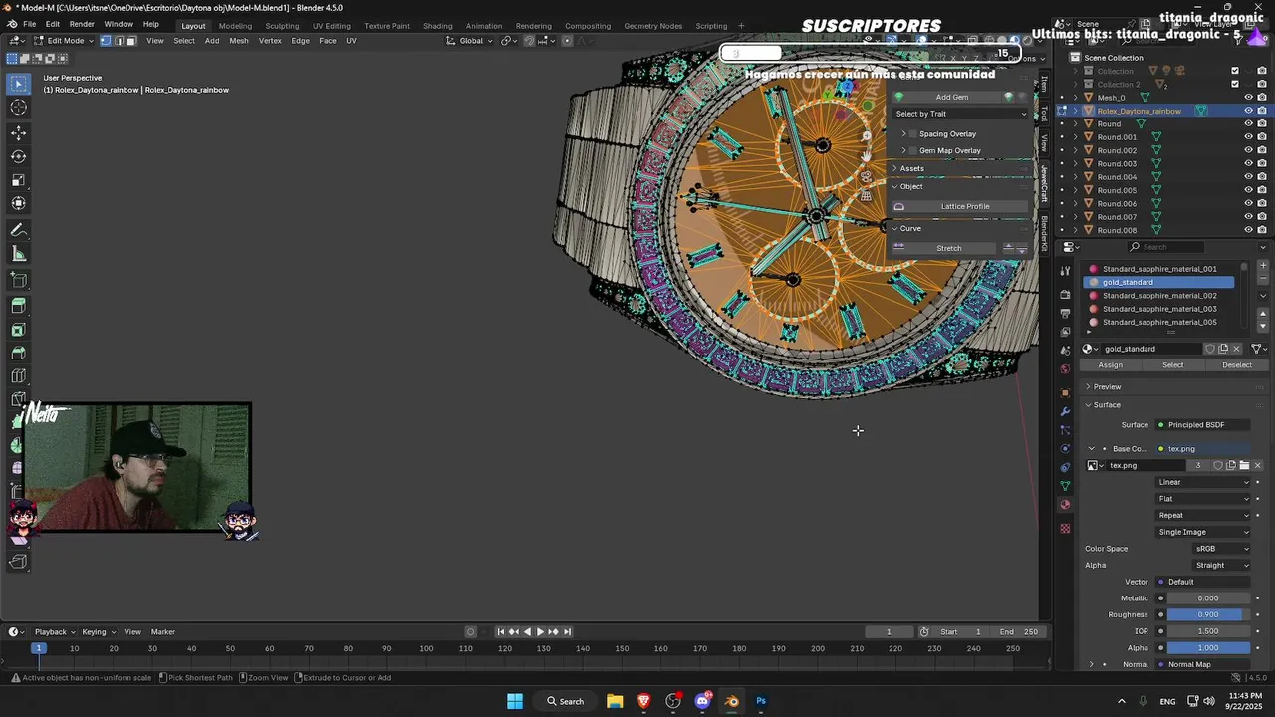Activate the Cursor tool
Screen dimensions: 1275x717
point(18,108)
